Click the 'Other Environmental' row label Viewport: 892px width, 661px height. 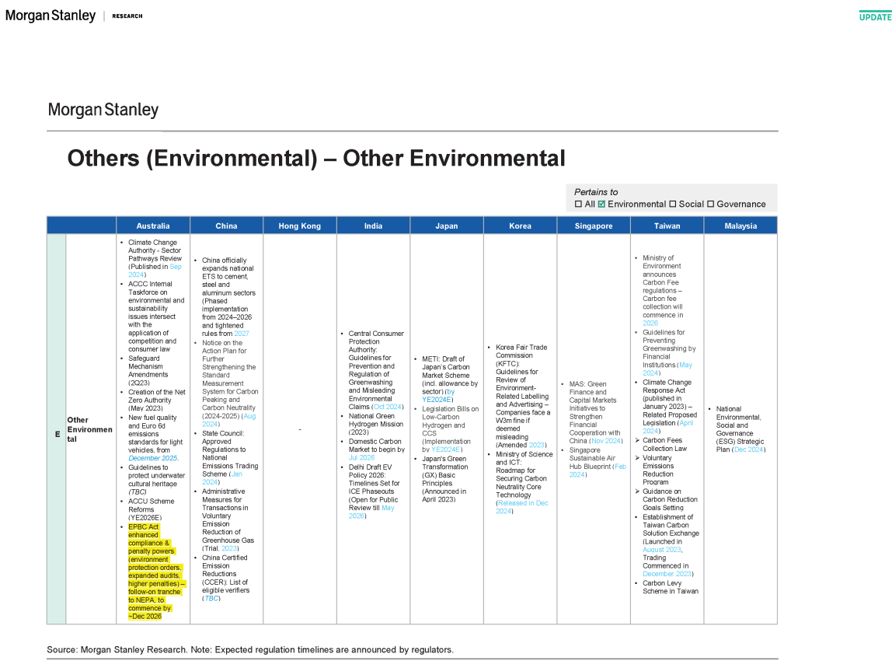click(x=90, y=429)
